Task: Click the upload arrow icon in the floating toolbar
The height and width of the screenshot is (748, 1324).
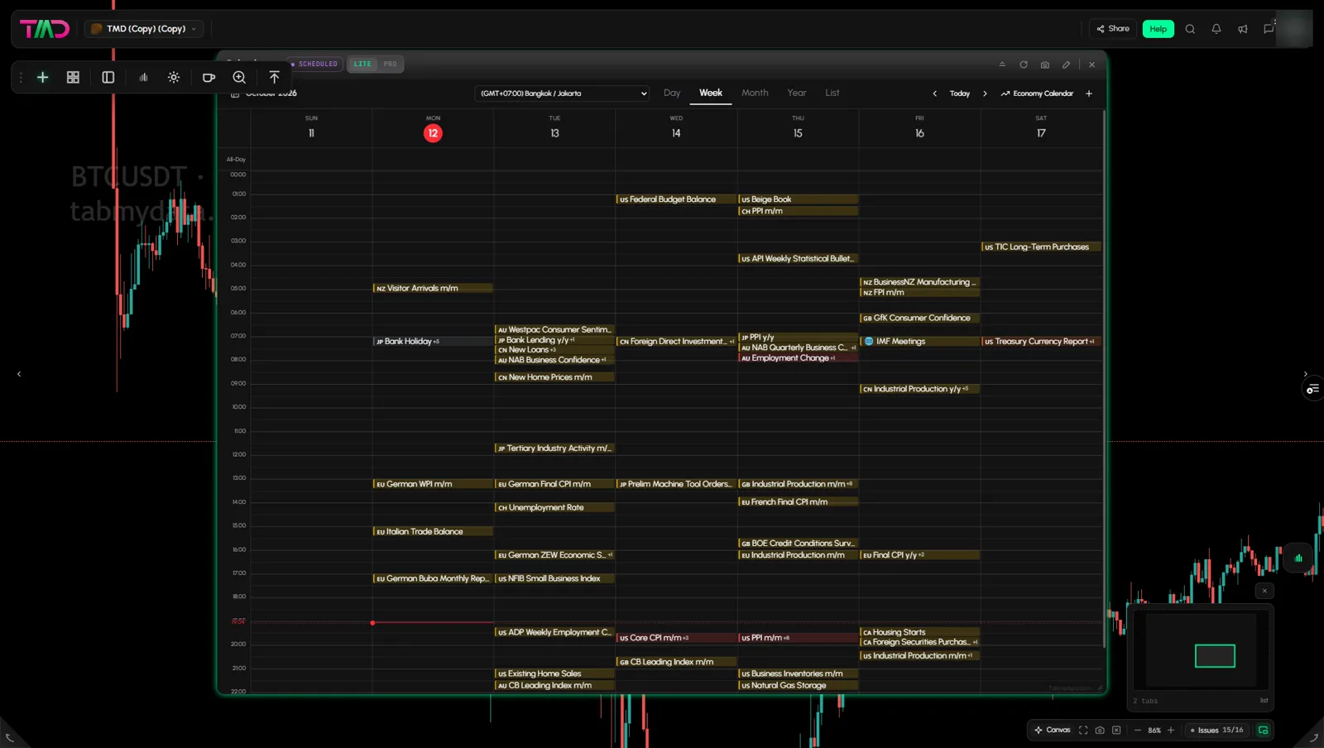Action: tap(274, 77)
